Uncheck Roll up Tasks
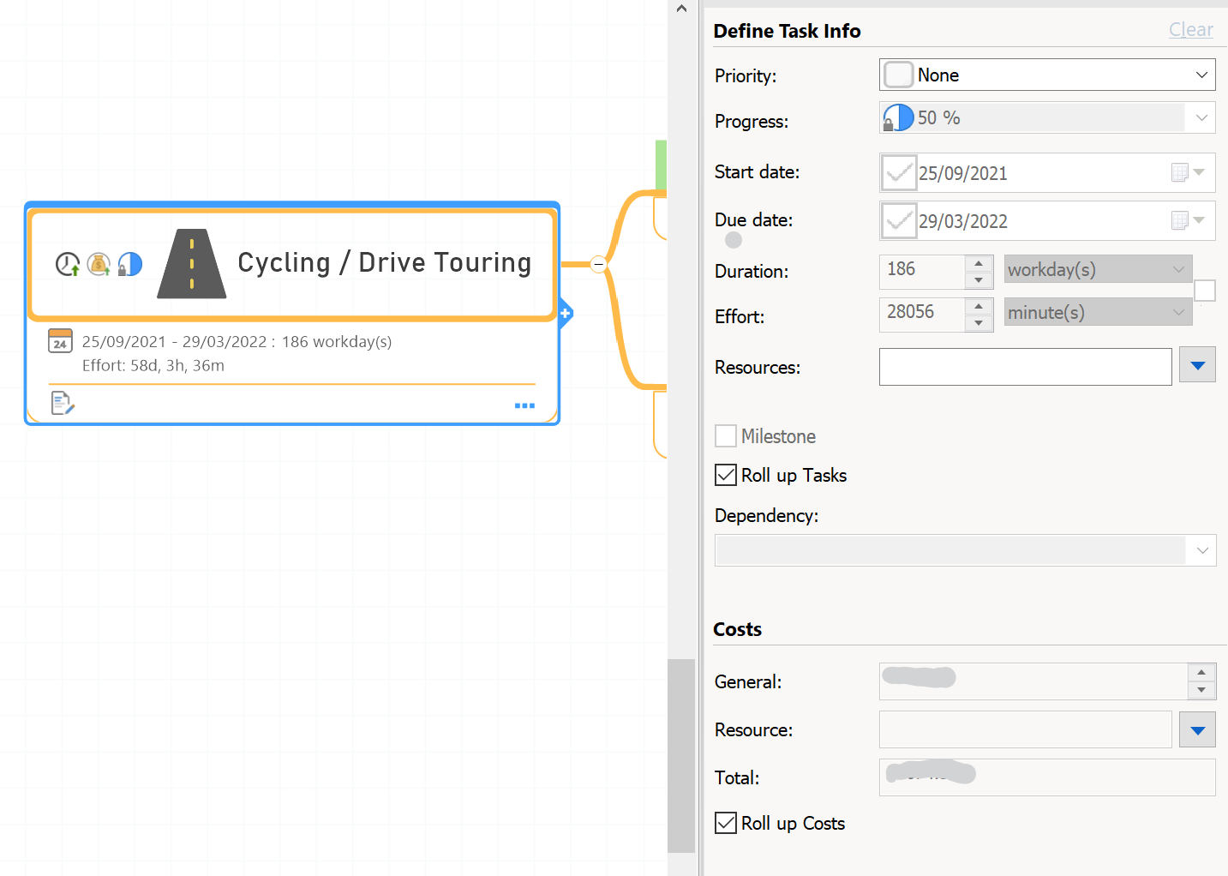The image size is (1228, 876). [726, 475]
